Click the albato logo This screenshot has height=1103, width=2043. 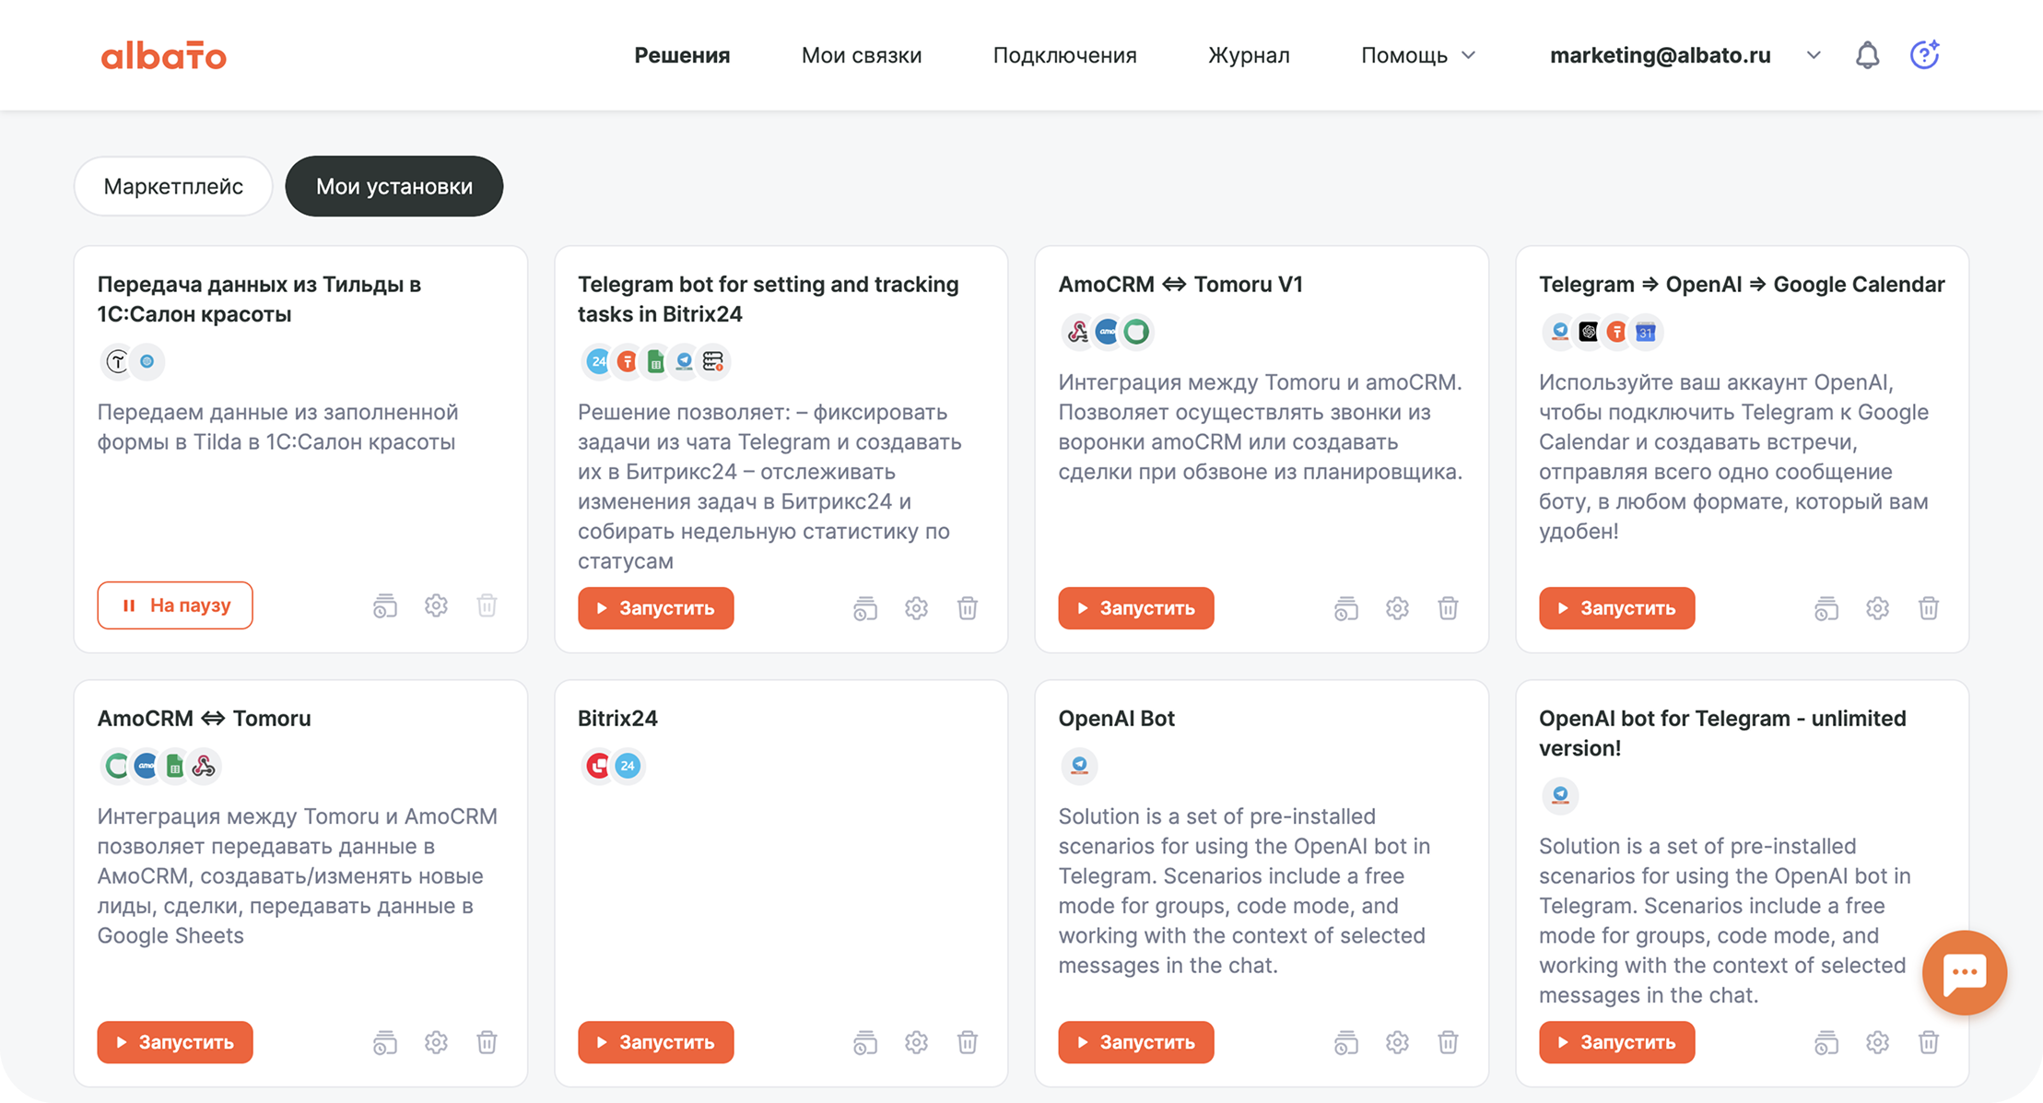tap(163, 55)
